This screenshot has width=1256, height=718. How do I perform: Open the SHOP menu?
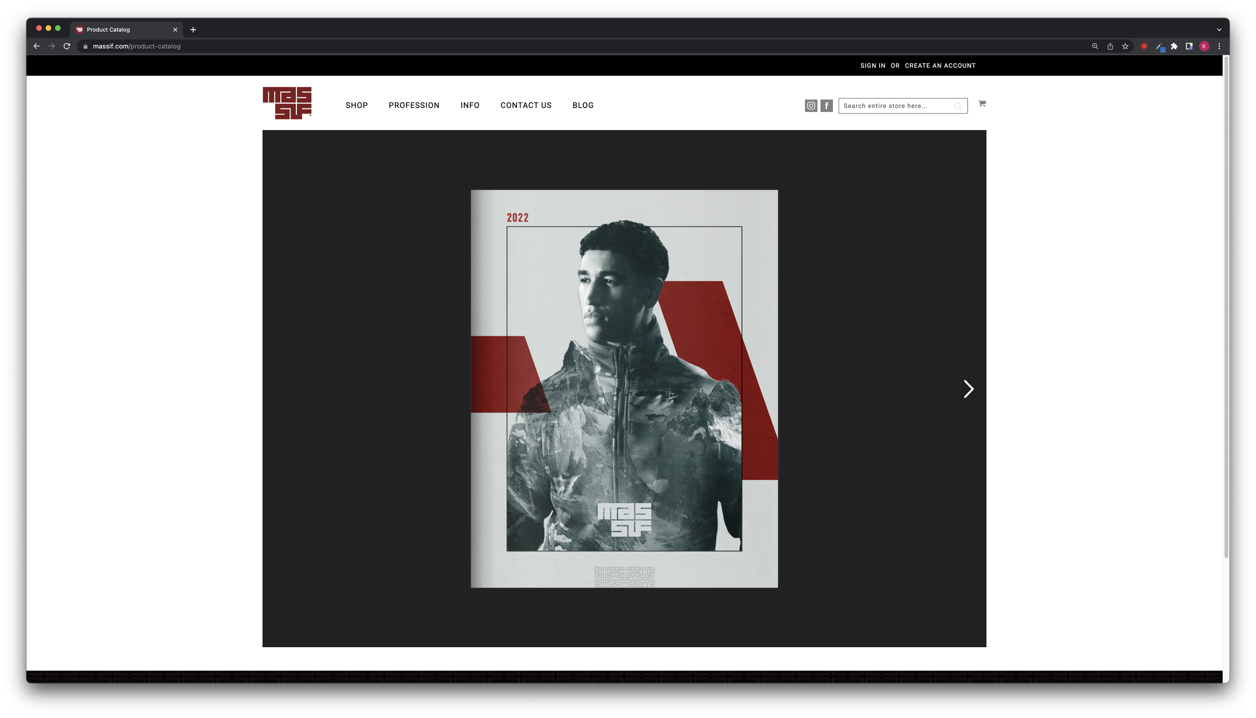tap(357, 106)
